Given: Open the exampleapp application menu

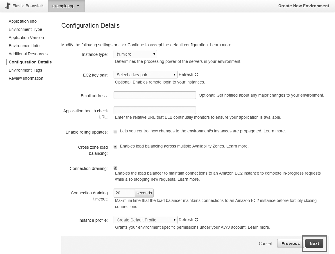Looking at the screenshot, I should click(66, 6).
